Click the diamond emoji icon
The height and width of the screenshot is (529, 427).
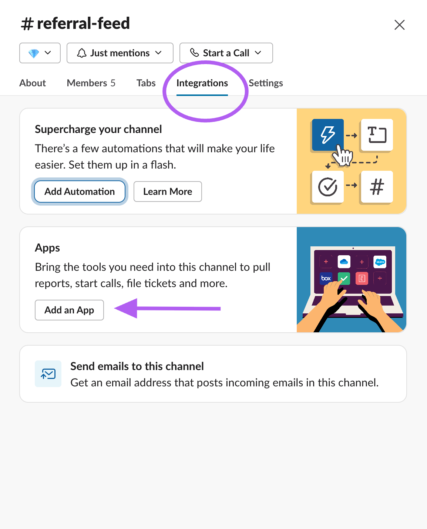click(34, 53)
